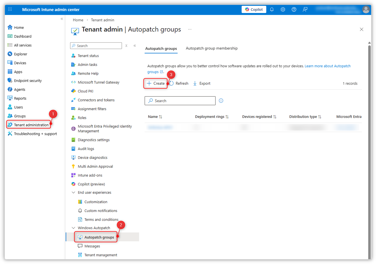This screenshot has width=376, height=264.
Task: Click the Home breadcrumb link
Action: tap(78, 20)
